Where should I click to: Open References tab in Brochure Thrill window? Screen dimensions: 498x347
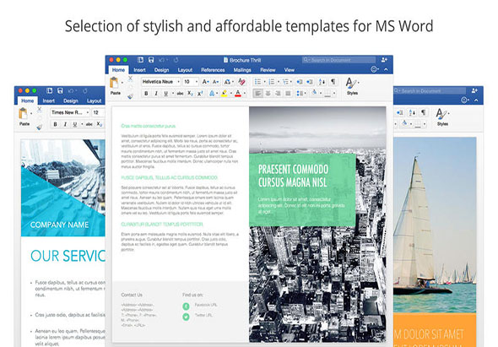213,70
